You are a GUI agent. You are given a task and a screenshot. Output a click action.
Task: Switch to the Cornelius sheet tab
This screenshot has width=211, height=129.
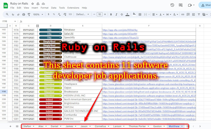pos(100,126)
